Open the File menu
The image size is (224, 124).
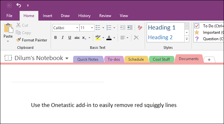(9, 16)
